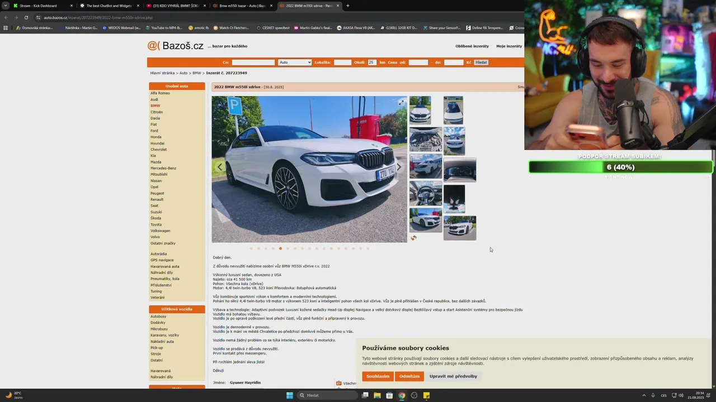716x402 pixels.
Task: Select the first photo carousel dot
Action: [x=251, y=248]
